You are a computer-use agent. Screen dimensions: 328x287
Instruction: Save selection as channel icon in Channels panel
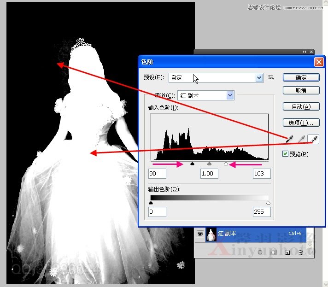[273, 252]
